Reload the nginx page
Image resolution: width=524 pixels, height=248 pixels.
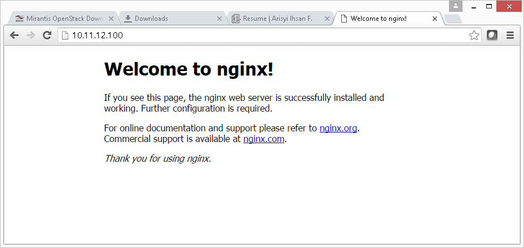coord(47,35)
